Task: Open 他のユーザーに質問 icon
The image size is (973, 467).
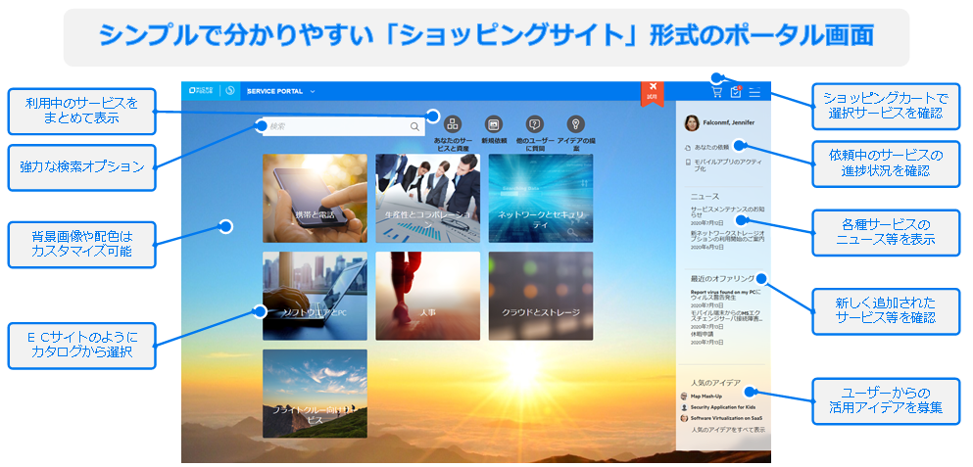Action: coord(535,124)
